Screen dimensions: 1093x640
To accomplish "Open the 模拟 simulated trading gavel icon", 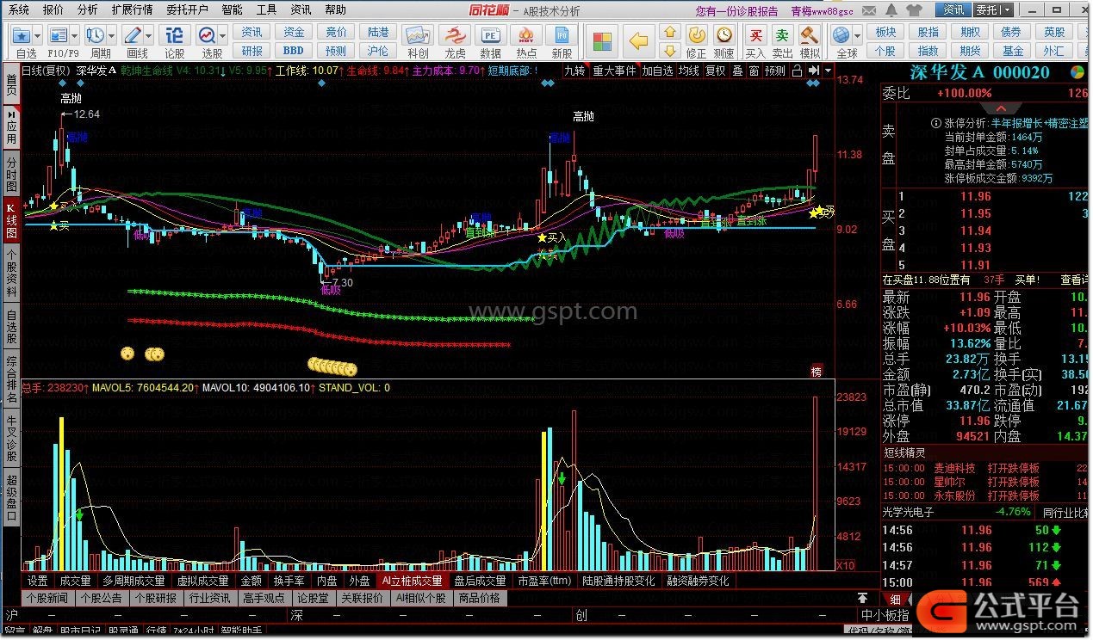I will point(809,36).
